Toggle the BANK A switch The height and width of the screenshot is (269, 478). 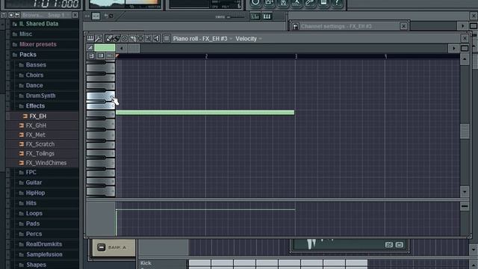(102, 247)
